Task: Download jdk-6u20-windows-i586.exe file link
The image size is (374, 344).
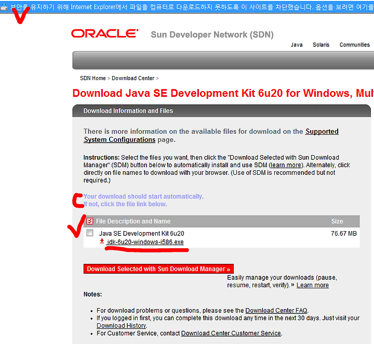Action: click(x=145, y=242)
